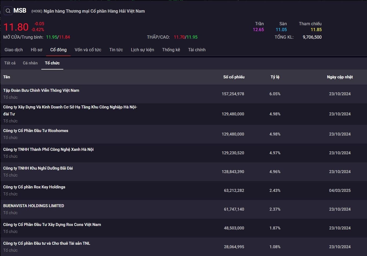Click the 2.37% ownership ratio
The image size is (367, 256).
275,209
